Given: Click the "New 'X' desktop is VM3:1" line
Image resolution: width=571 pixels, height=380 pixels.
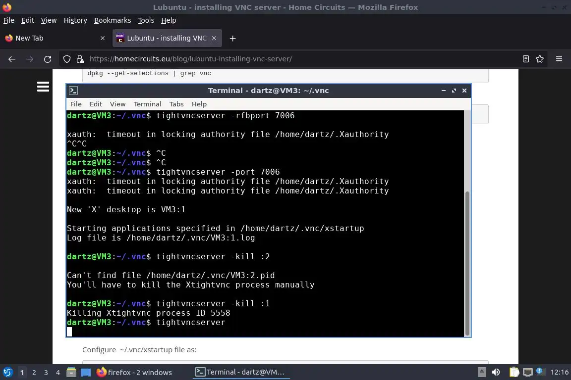Looking at the screenshot, I should 126,209.
